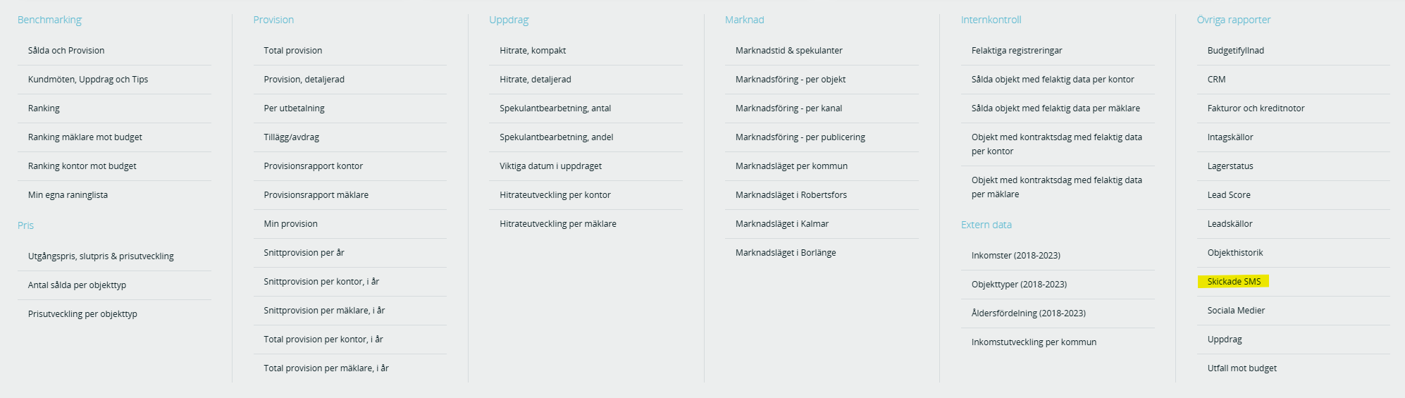Image resolution: width=1405 pixels, height=398 pixels.
Task: Open Snittprovision per år report
Action: pyautogui.click(x=304, y=253)
